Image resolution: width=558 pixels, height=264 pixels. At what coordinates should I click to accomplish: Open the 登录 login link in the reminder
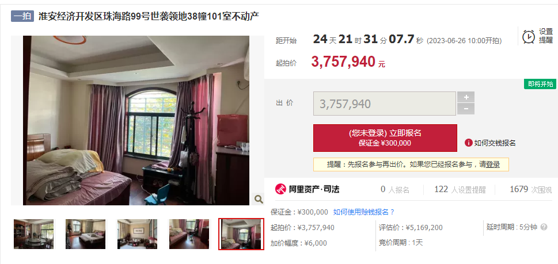pyautogui.click(x=493, y=164)
